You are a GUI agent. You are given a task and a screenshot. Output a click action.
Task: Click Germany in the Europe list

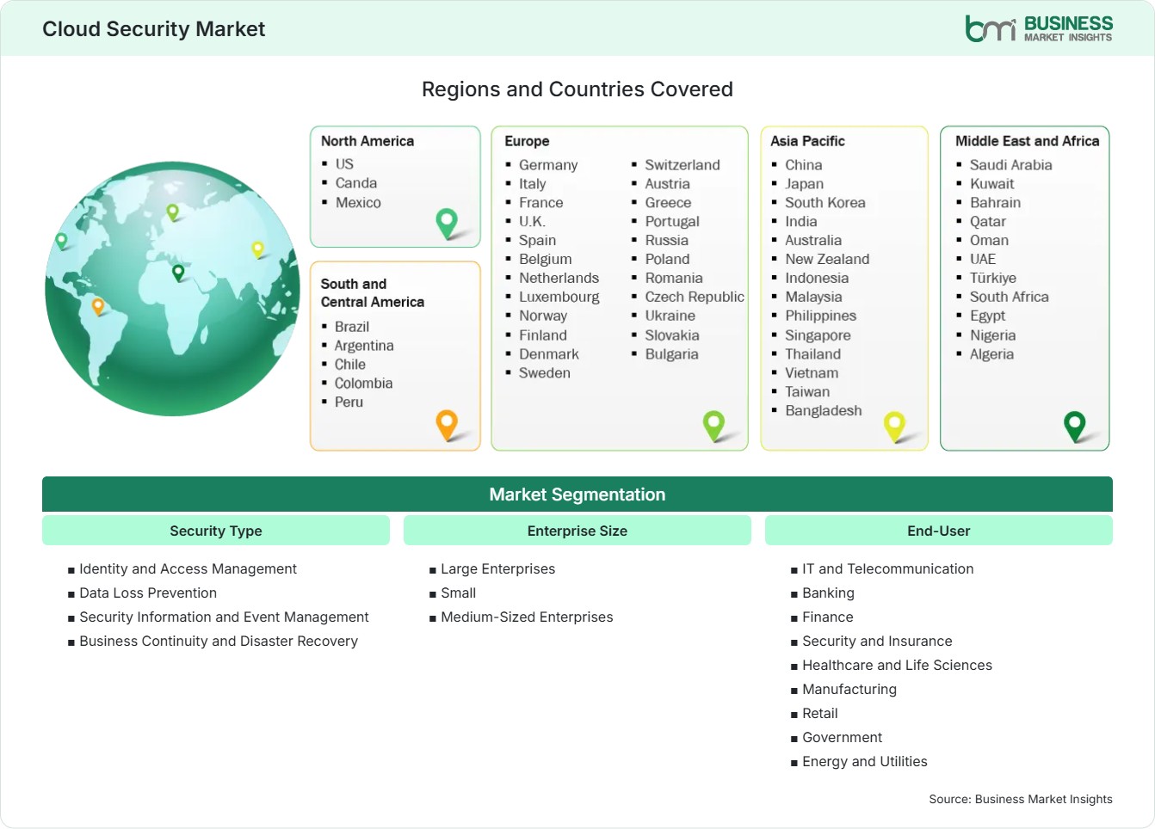(x=548, y=165)
